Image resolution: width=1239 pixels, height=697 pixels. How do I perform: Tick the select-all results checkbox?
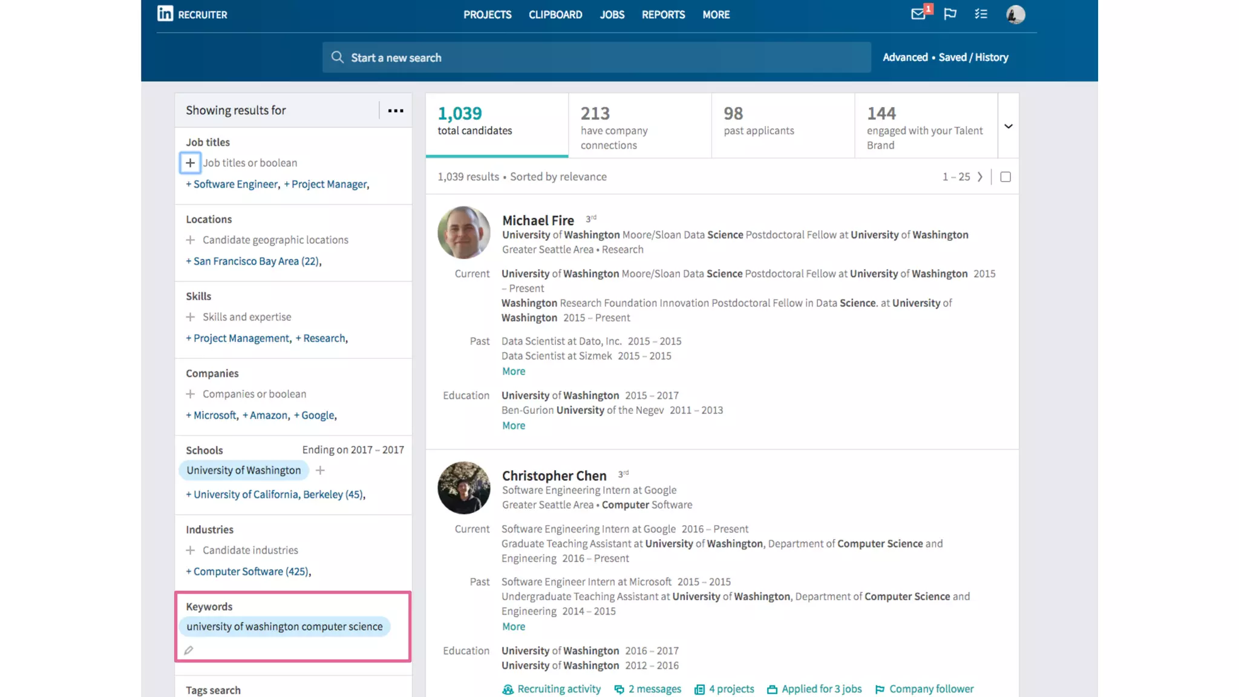(1005, 177)
